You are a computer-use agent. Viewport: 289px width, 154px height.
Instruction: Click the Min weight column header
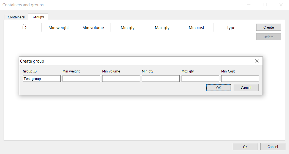click(x=59, y=27)
